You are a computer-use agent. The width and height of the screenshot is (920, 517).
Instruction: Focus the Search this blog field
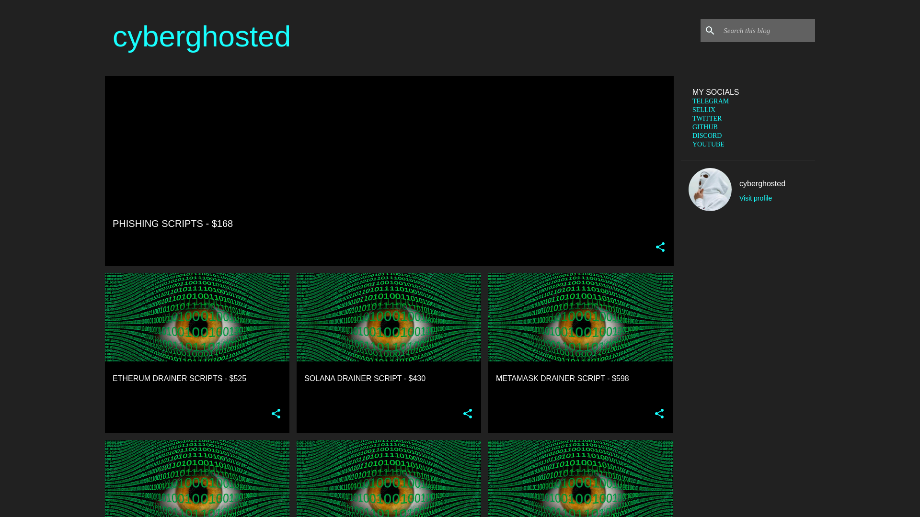coord(767,31)
